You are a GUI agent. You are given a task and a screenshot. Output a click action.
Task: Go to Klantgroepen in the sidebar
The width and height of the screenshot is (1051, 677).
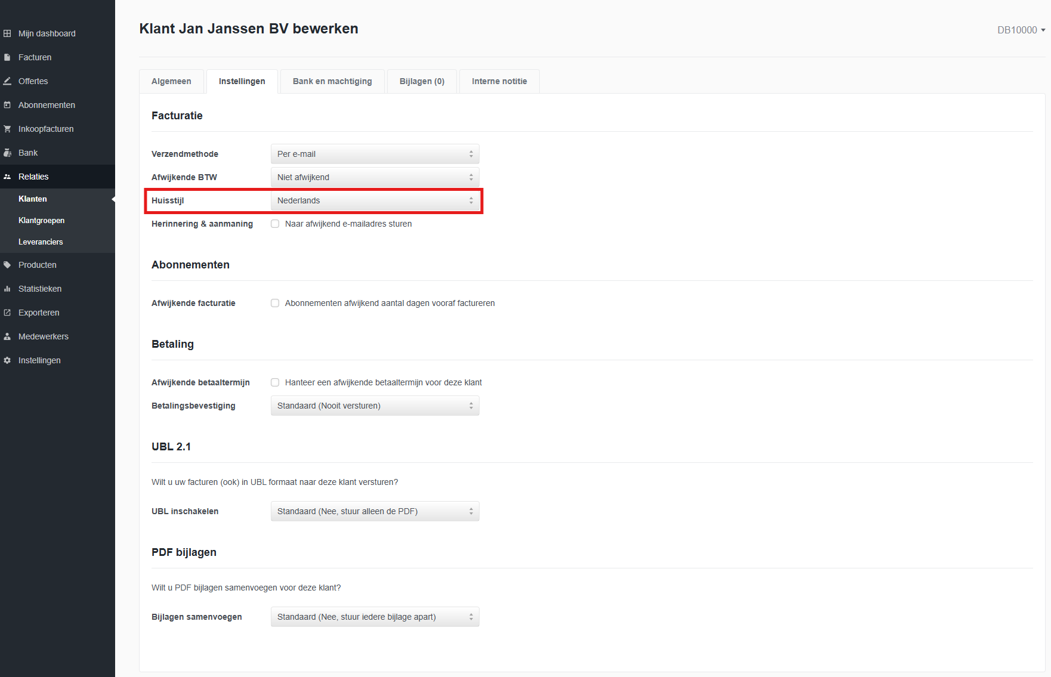point(41,220)
